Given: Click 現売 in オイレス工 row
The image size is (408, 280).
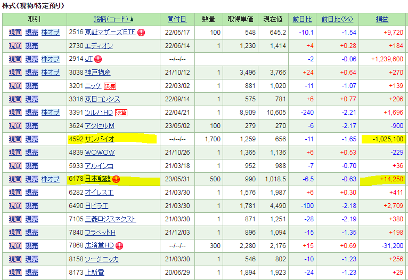Looking at the screenshot, I should point(32,193).
